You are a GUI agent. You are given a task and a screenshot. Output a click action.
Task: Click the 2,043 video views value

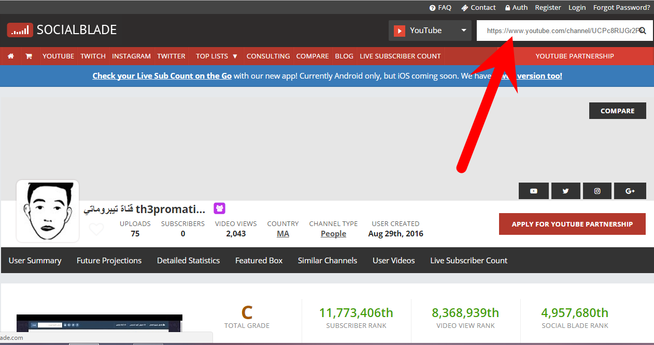(x=236, y=234)
